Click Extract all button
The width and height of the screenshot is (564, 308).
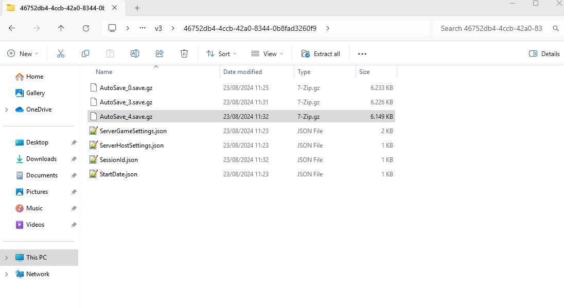321,54
